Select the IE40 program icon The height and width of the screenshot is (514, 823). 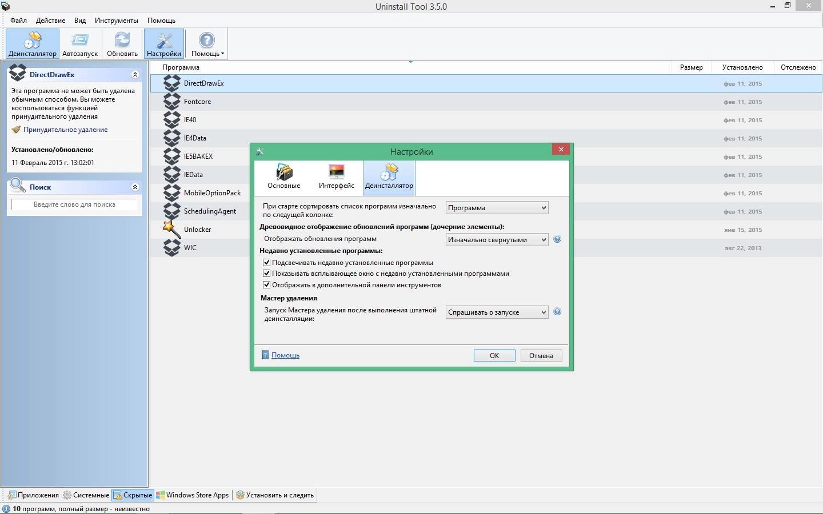pos(172,120)
